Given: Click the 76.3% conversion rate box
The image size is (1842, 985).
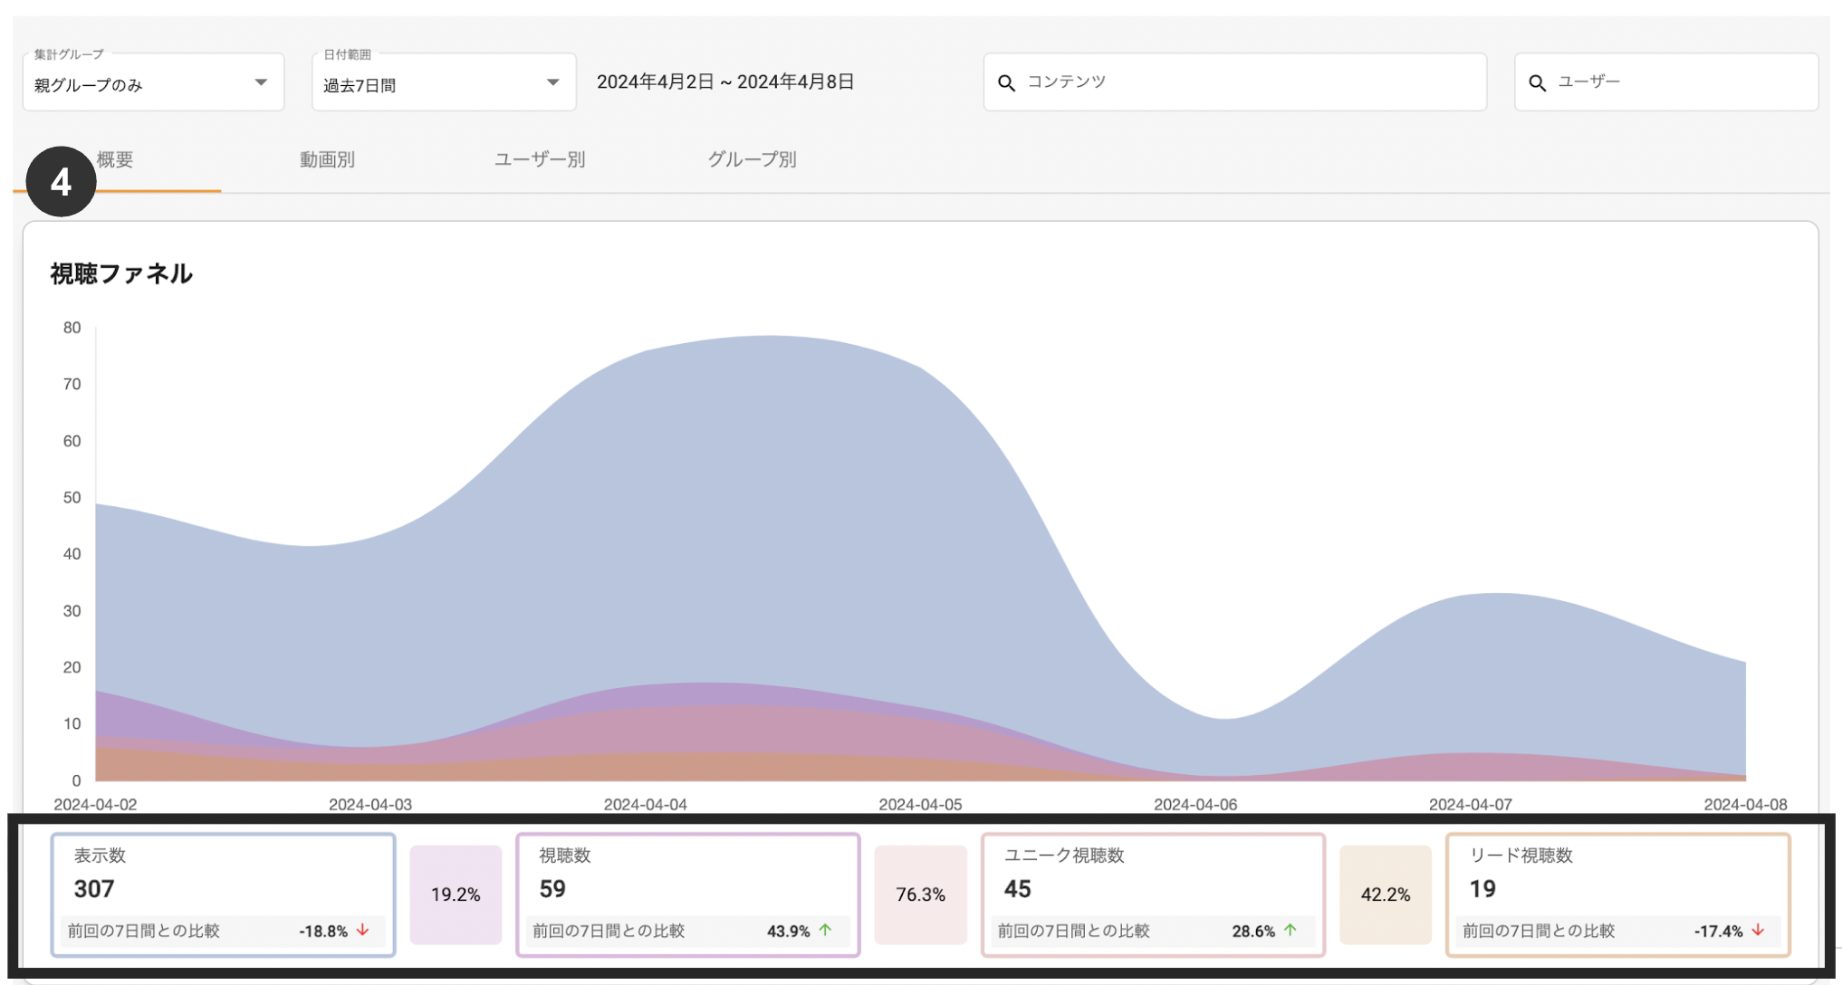Looking at the screenshot, I should (x=920, y=894).
